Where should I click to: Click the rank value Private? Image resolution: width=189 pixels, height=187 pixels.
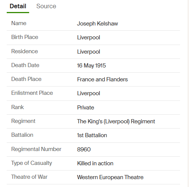pos(86,108)
